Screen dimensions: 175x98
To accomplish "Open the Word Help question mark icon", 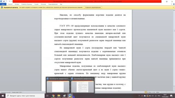I will click(174, 4).
